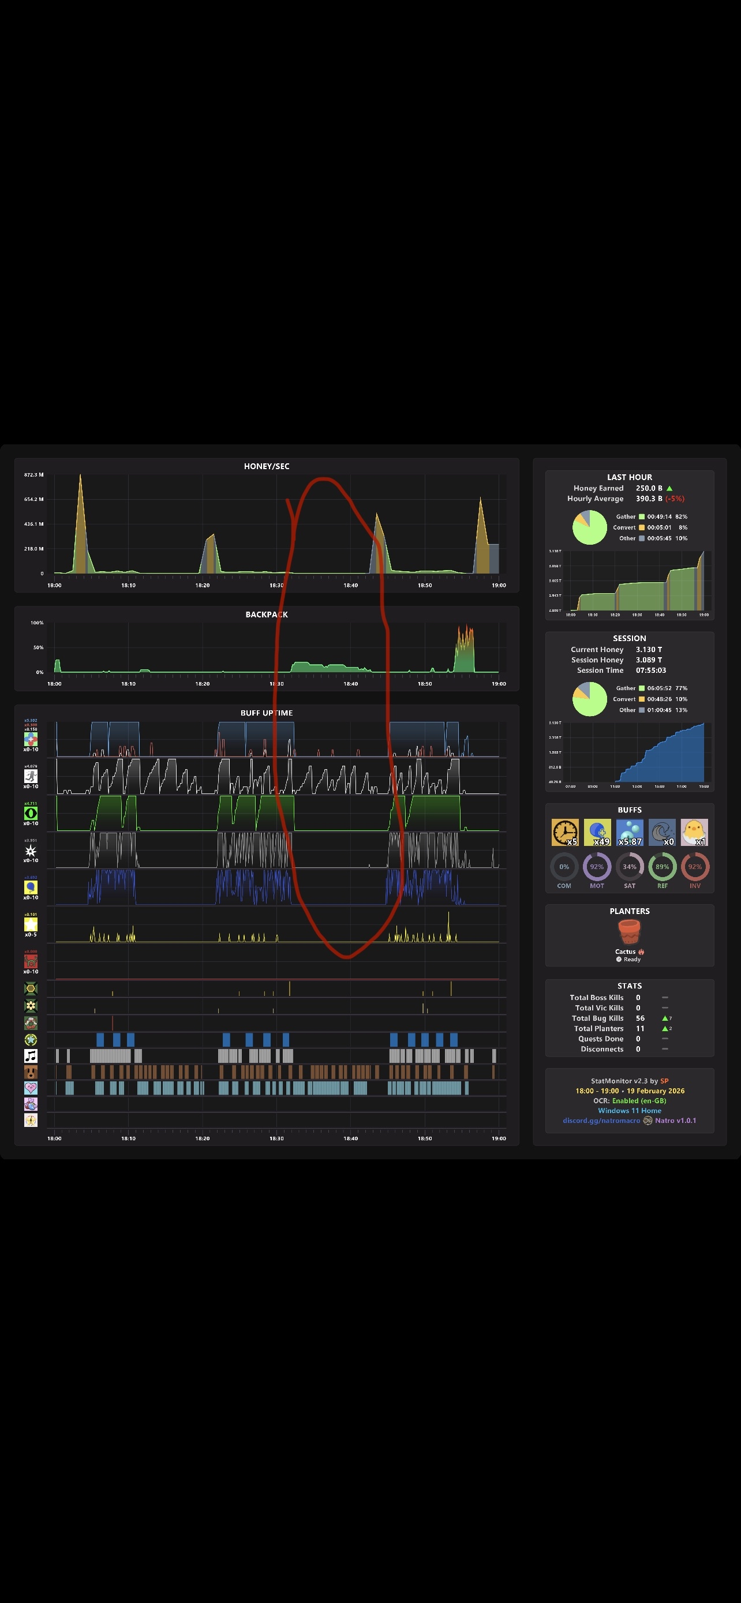Click the Current Honey value 3.130 T
The width and height of the screenshot is (741, 1603).
(649, 650)
